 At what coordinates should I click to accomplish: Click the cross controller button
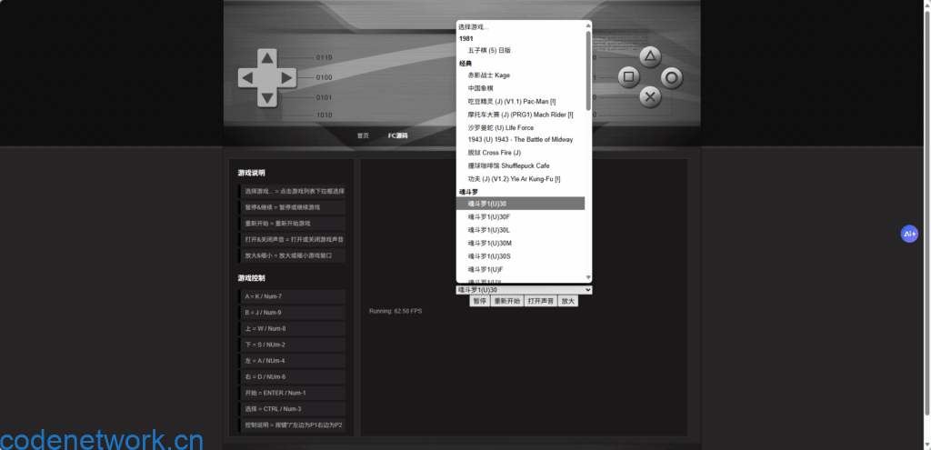(650, 96)
